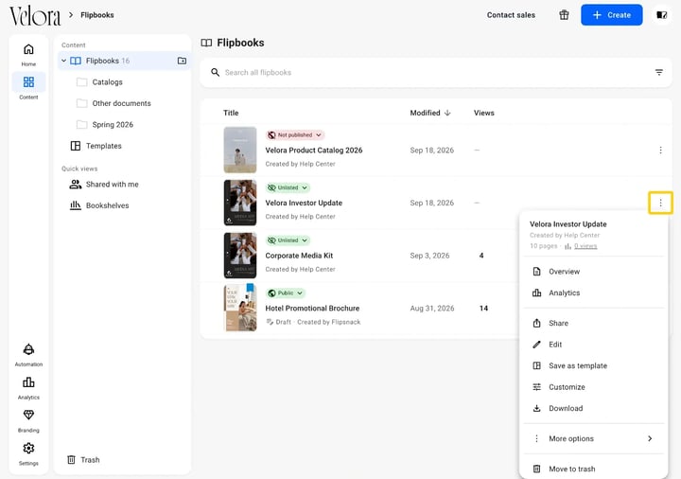Open Unlisted dropdown for Velora Investor Update
The image size is (681, 479).
pos(288,187)
